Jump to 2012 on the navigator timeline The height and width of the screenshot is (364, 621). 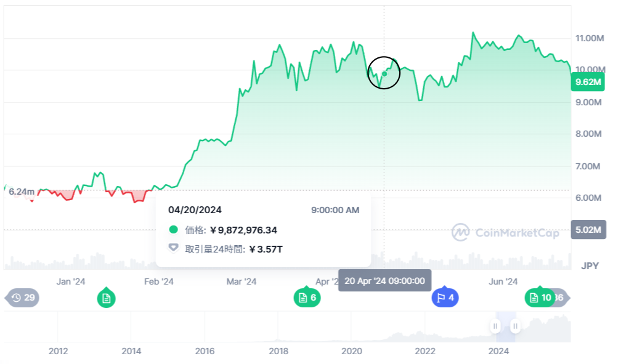tap(58, 351)
